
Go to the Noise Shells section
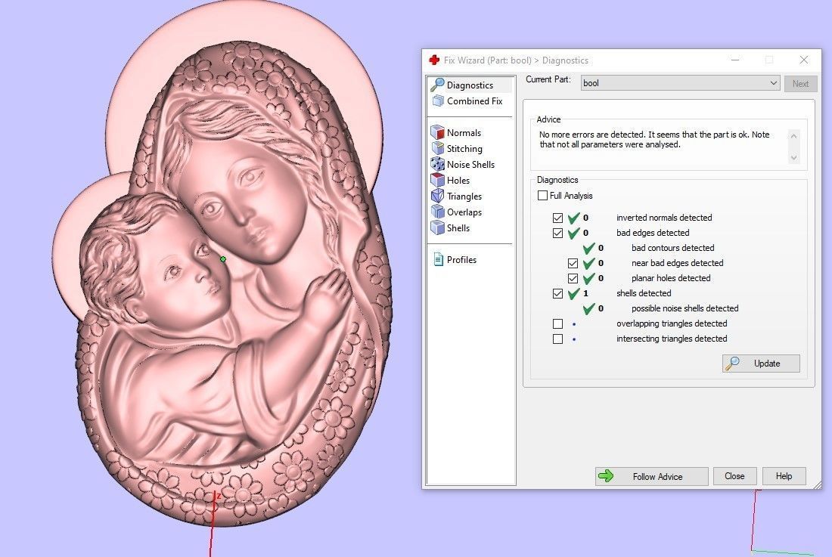point(470,164)
